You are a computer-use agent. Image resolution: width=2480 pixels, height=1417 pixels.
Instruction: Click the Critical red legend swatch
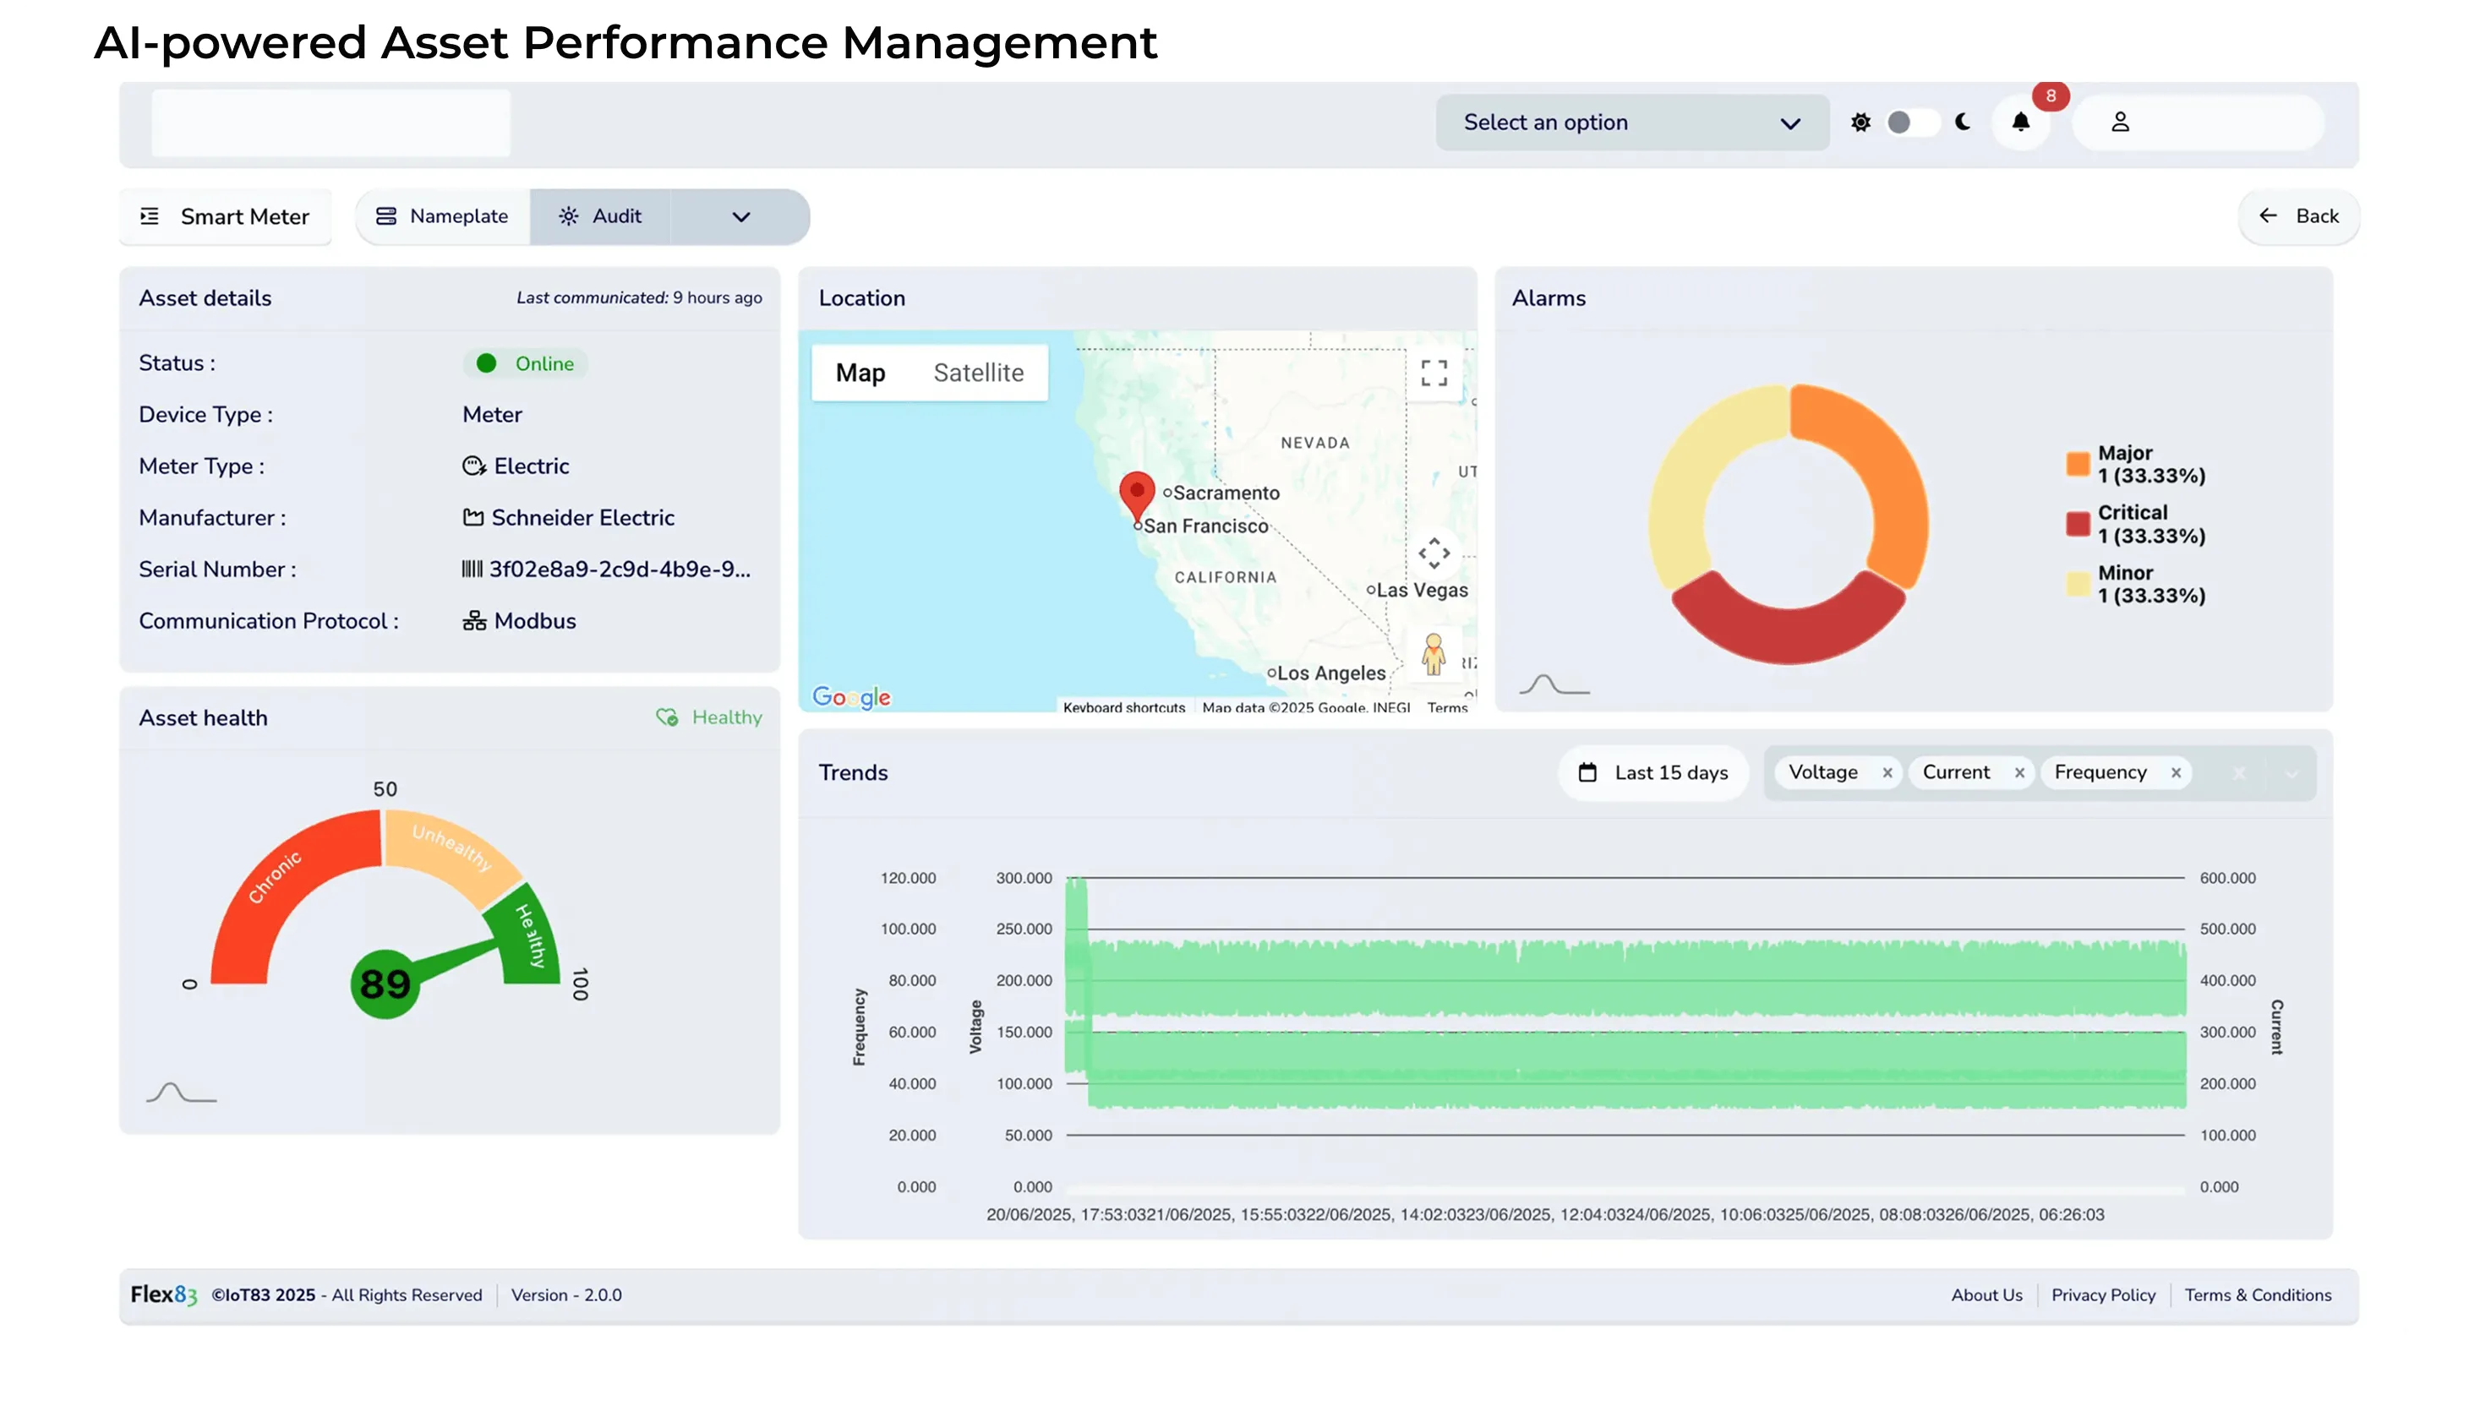click(2077, 525)
